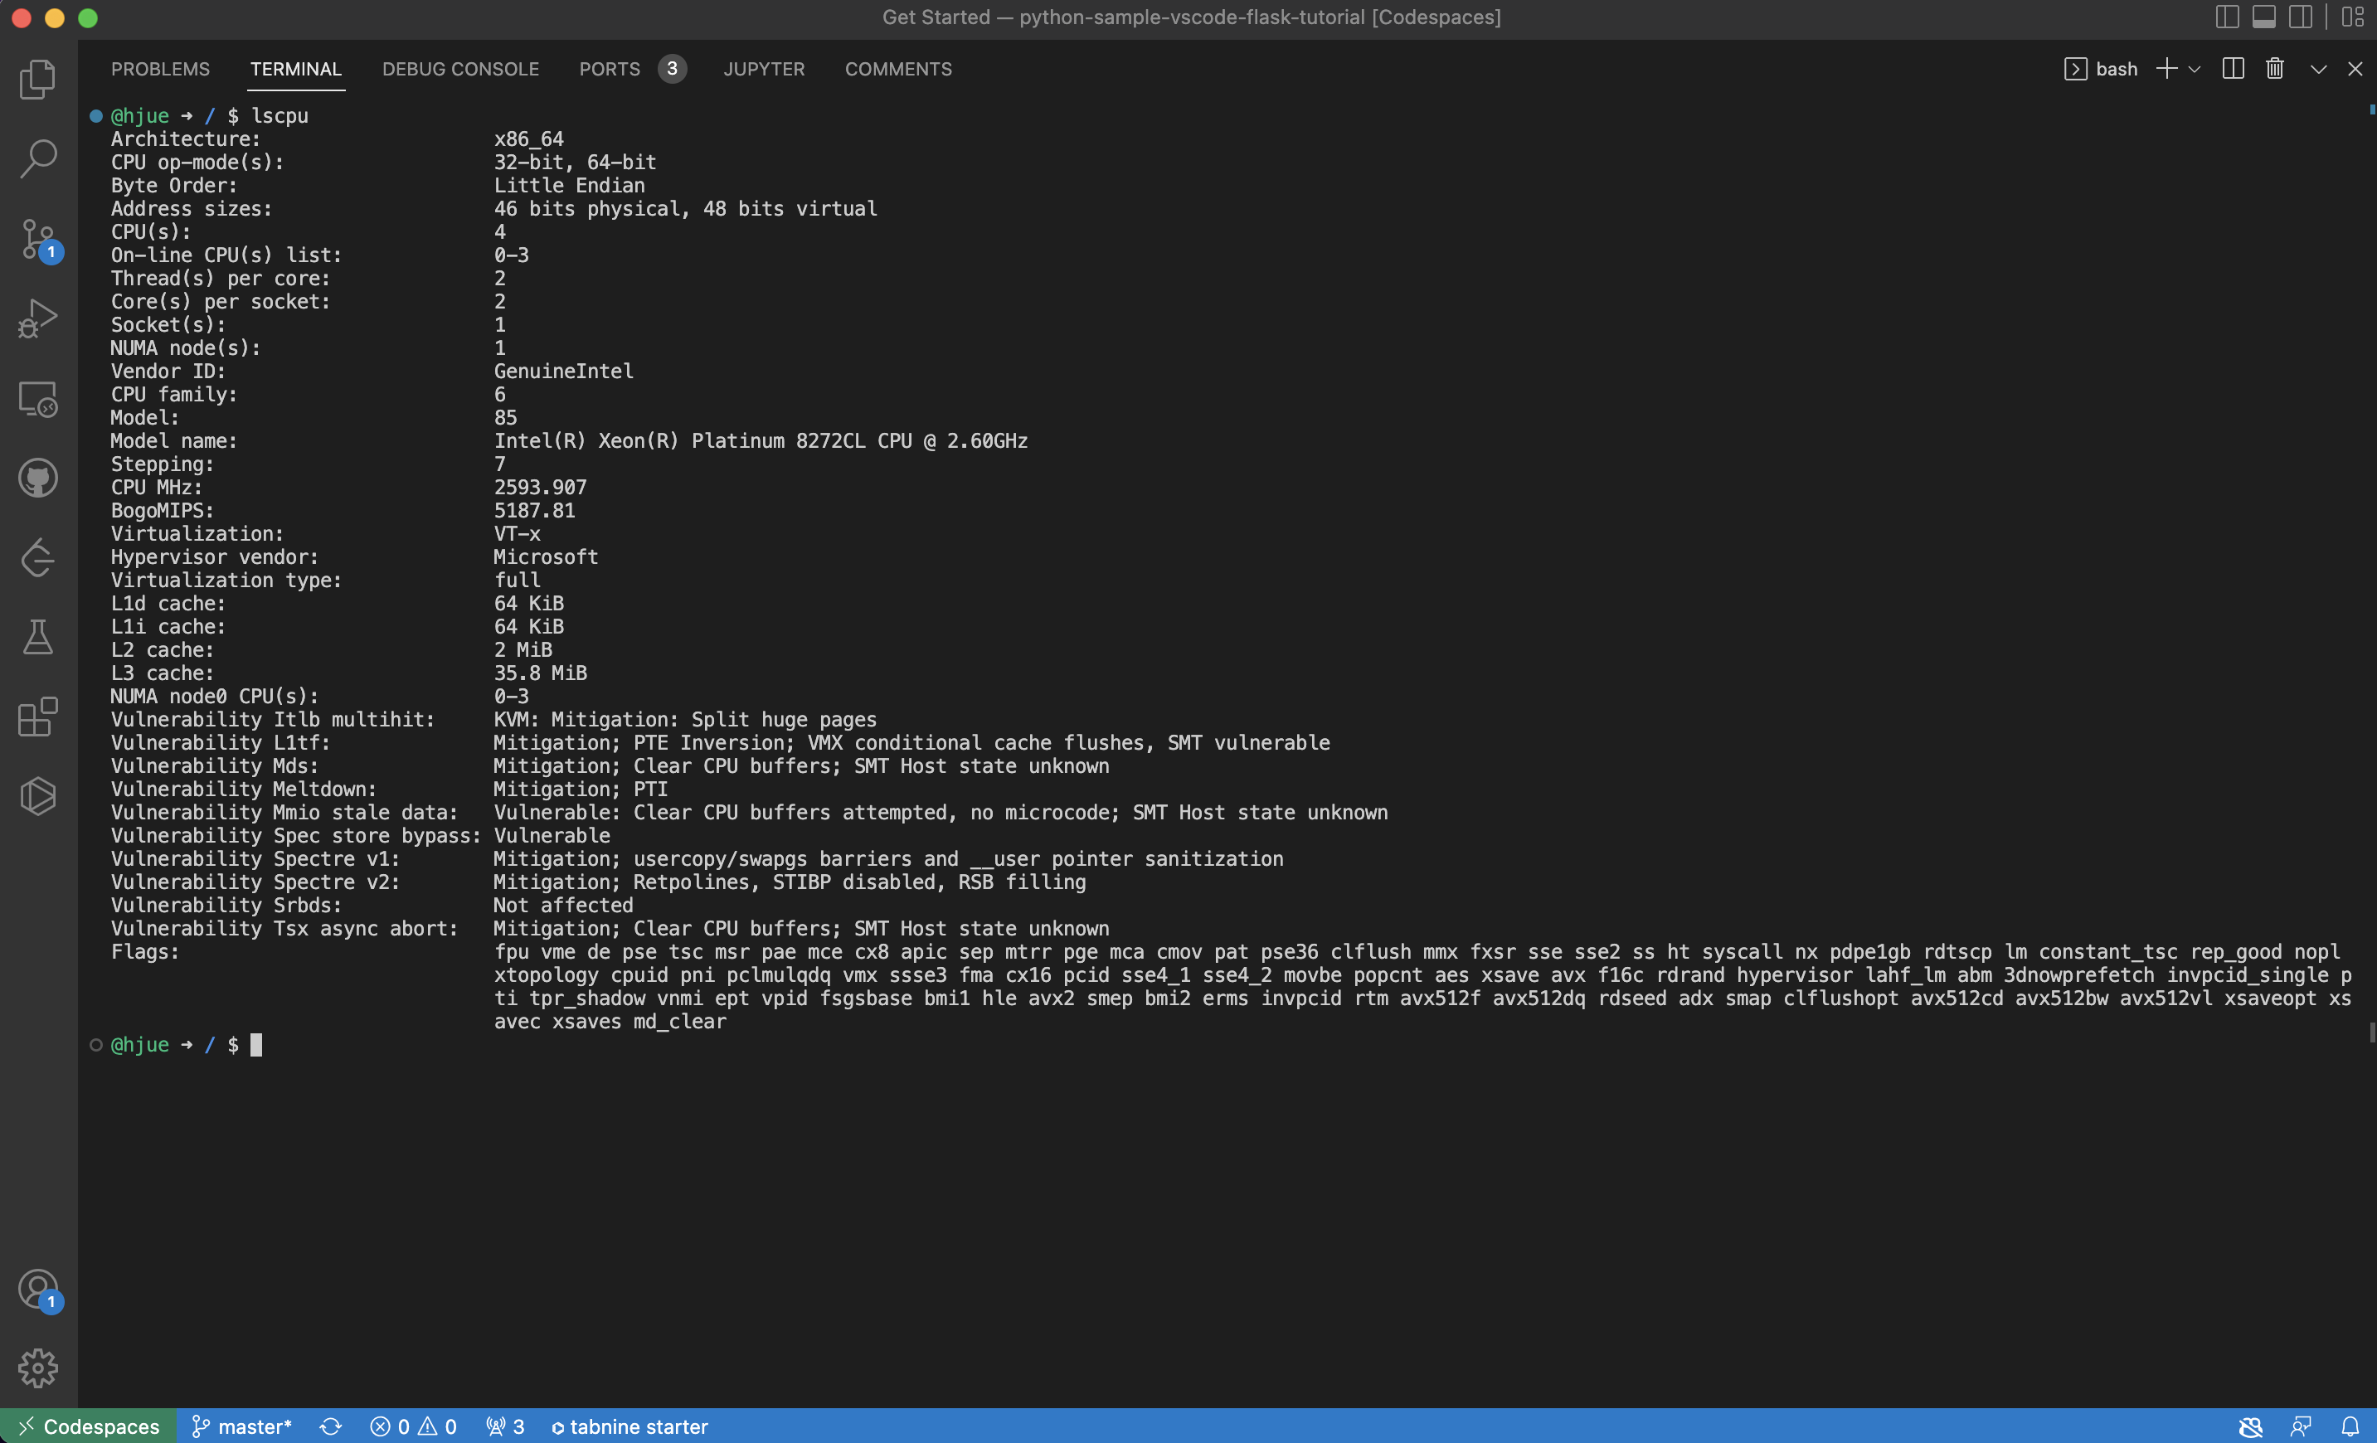Toggle secondary side bar layout button

pos(2301,17)
